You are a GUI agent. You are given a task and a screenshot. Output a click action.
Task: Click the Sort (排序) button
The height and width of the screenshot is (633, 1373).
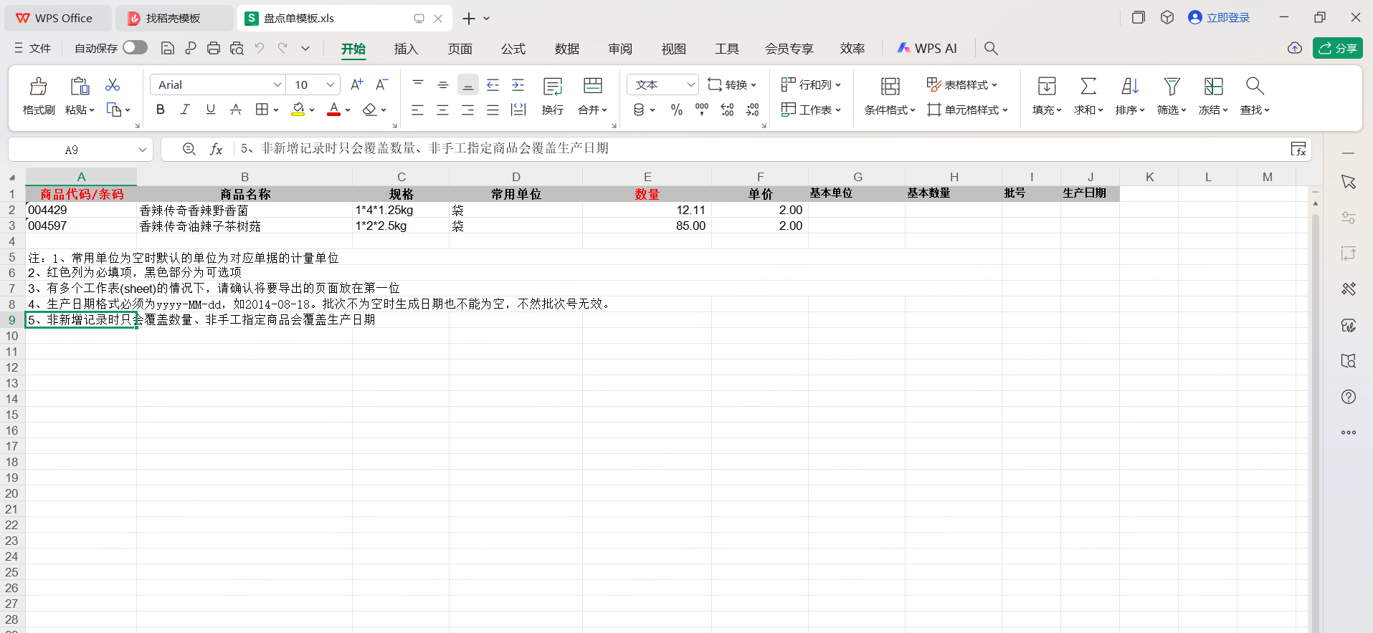click(1130, 96)
